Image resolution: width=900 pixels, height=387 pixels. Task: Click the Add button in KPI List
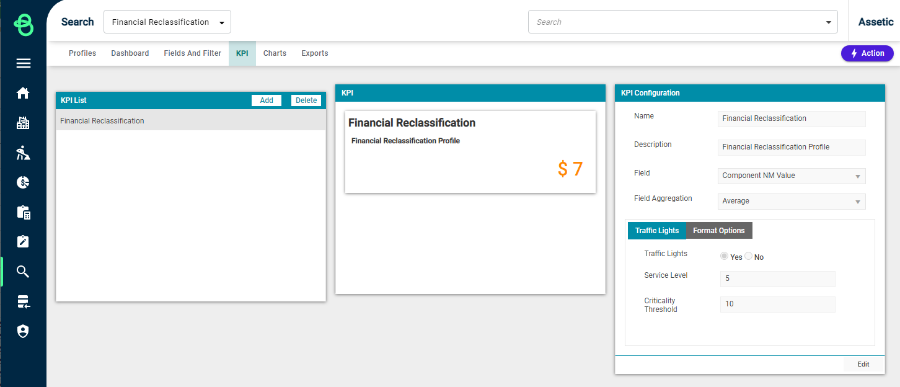coord(267,100)
